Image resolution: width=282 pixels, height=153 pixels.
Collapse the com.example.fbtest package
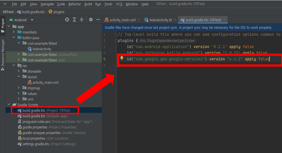click(19, 43)
